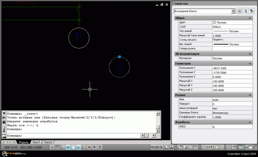This screenshot has height=157, width=258.
Task: Collapse the Атрибуты section
Action: point(250,122)
